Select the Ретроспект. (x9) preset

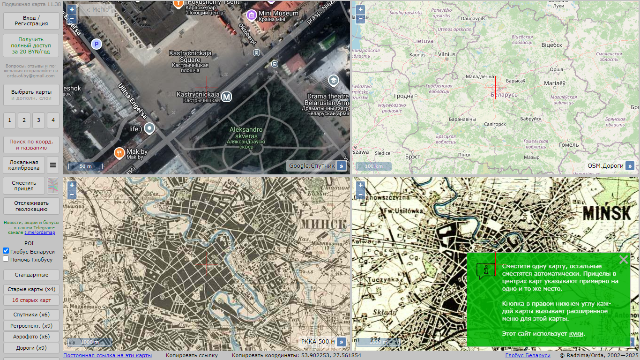click(31, 326)
